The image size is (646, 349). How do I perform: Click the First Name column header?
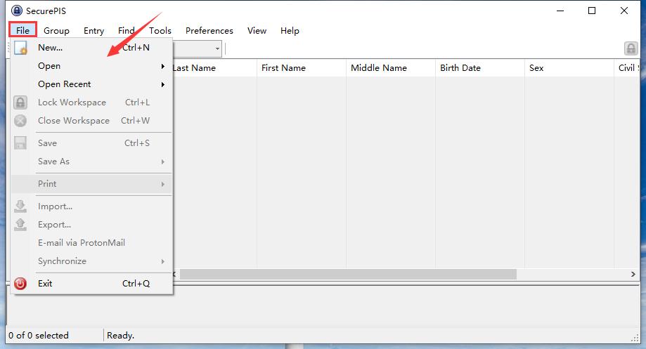[x=283, y=68]
